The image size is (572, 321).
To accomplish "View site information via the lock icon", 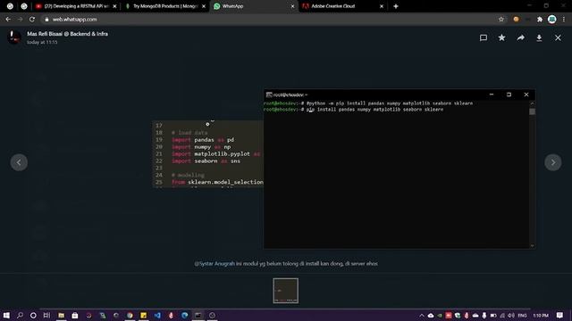I will [x=46, y=20].
